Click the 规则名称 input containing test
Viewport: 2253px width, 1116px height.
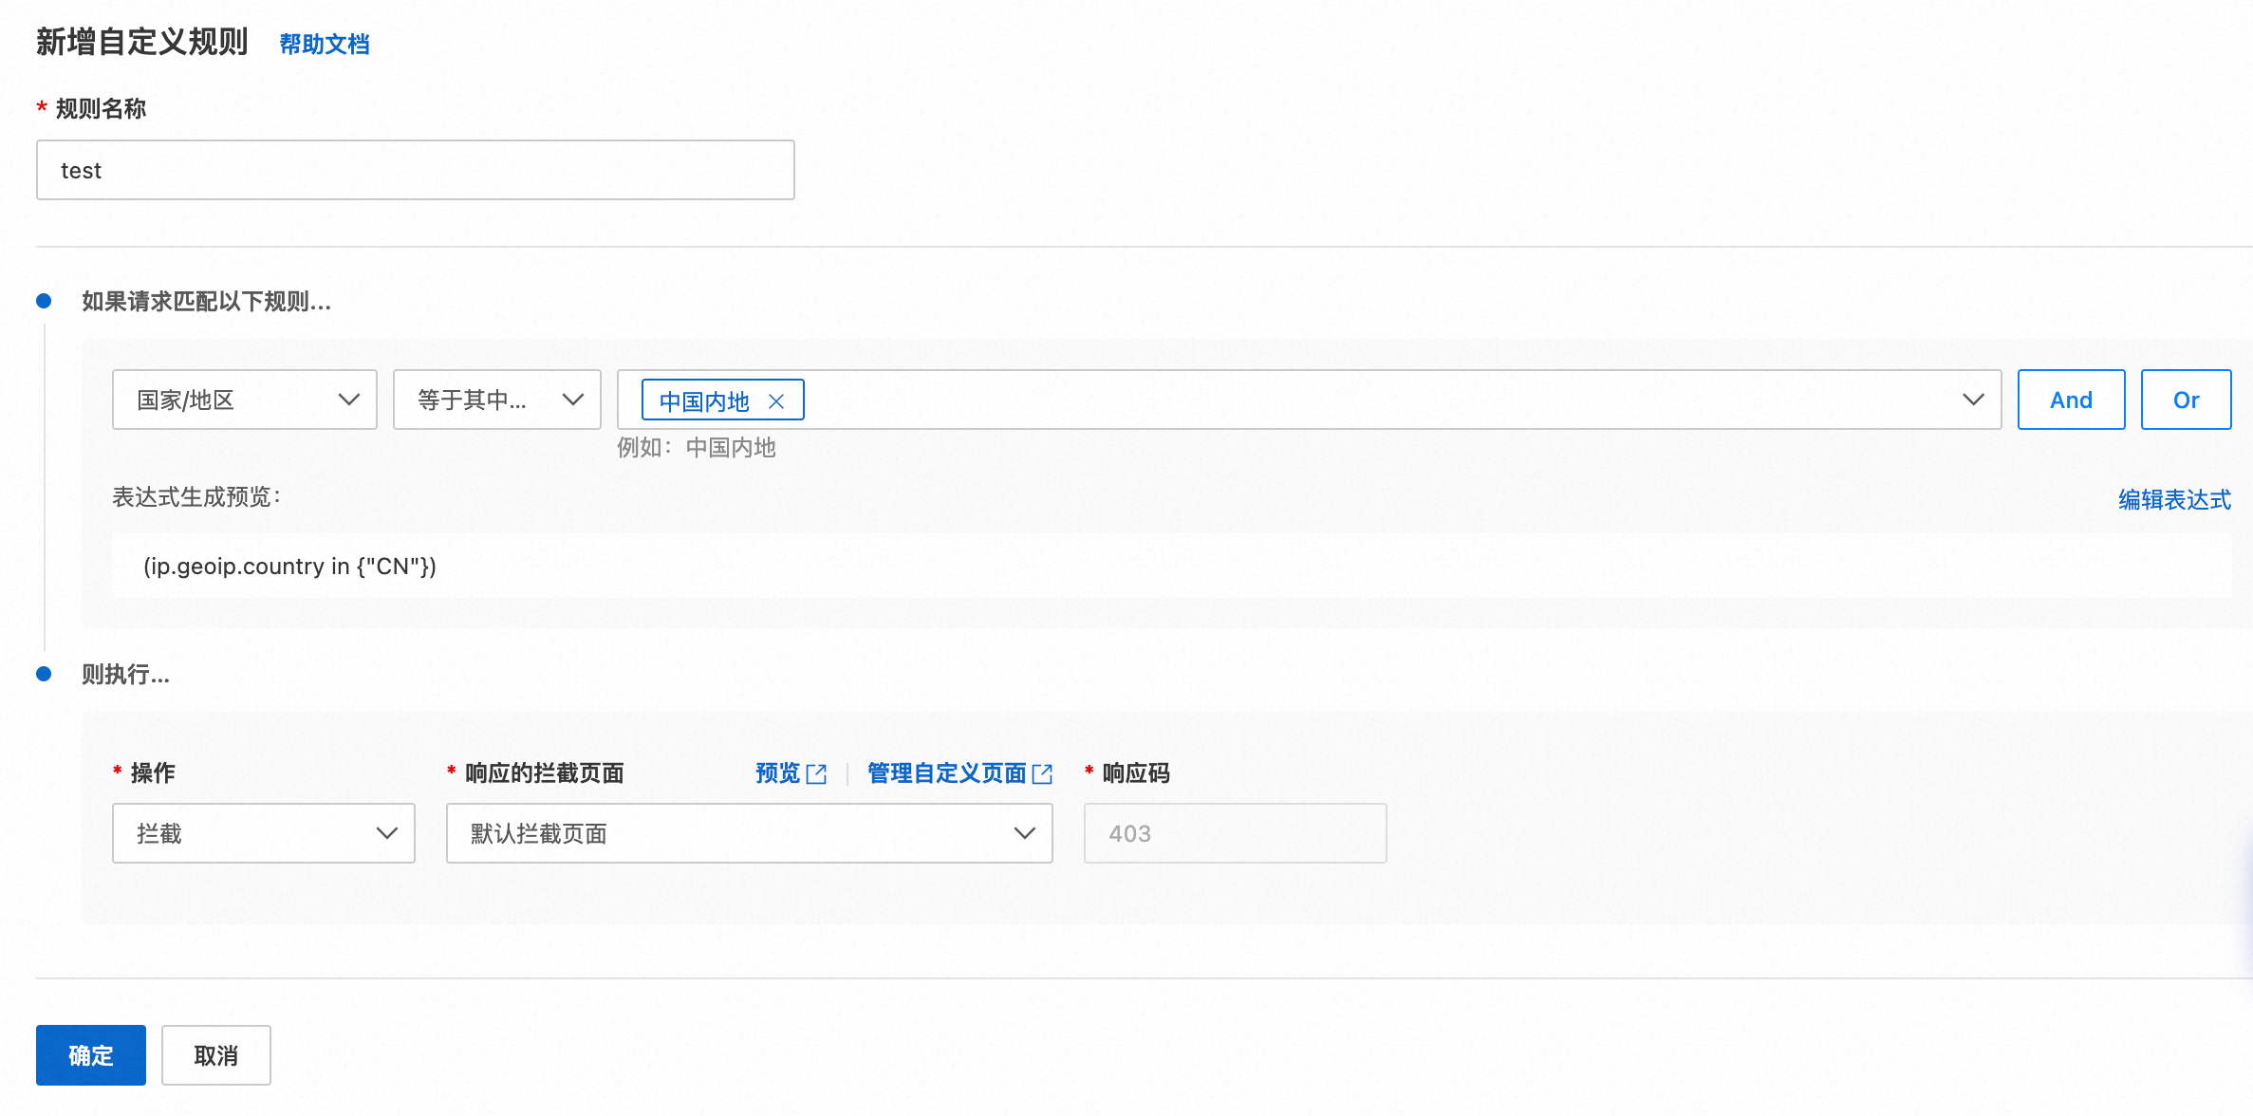pos(415,171)
